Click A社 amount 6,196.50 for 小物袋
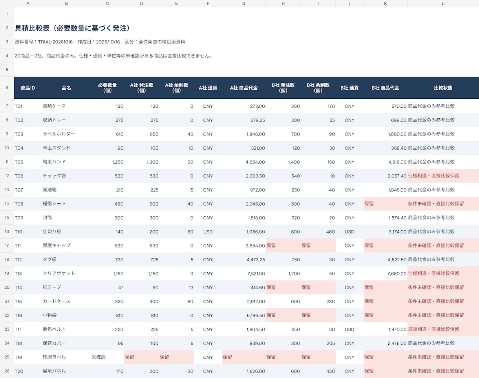This screenshot has height=378, width=479. pos(244,315)
